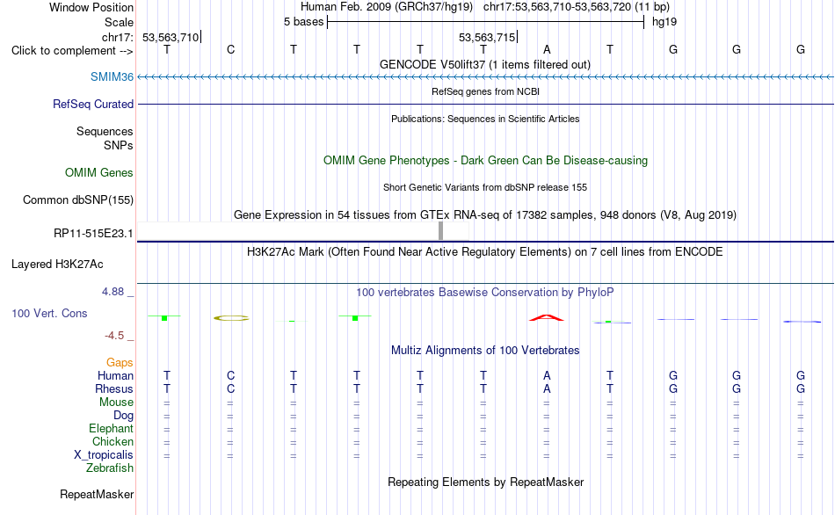The image size is (835, 515).
Task: Click the GTEx Gene Expression track title
Action: point(485,214)
